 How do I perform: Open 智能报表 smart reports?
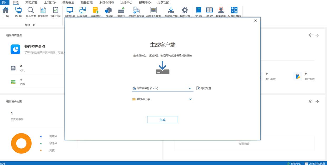click(x=43, y=12)
